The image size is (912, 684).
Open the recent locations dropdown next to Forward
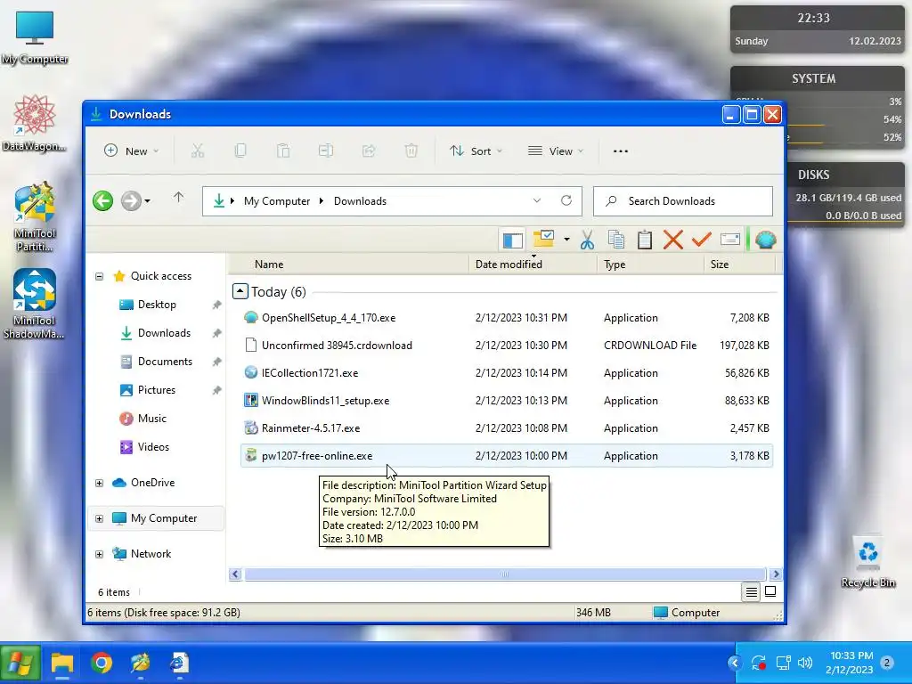pos(147,201)
